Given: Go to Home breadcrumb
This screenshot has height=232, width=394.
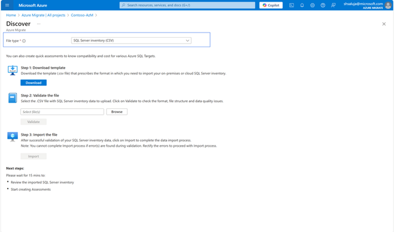Looking at the screenshot, I should click(11, 15).
